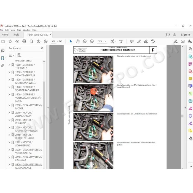
Task: Click the document vertical scrollbar thumb
Action: tap(182, 116)
